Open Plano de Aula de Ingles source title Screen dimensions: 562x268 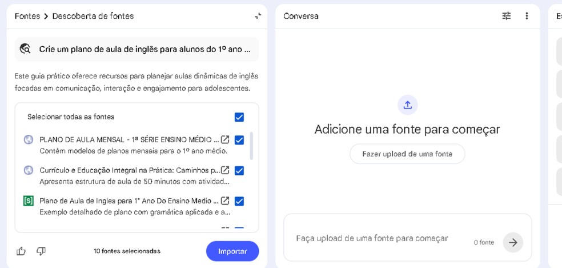(x=129, y=201)
